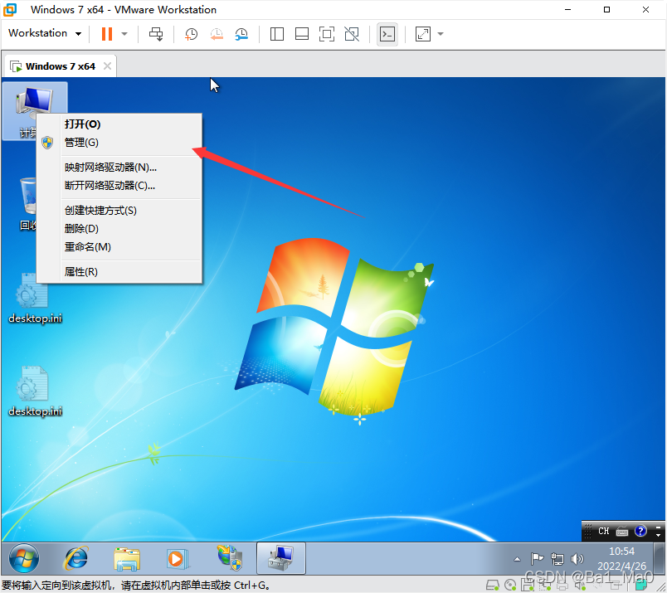Screen dimensions: 667x593
Task: Take a snapshot of this virtual machine
Action: [x=191, y=34]
